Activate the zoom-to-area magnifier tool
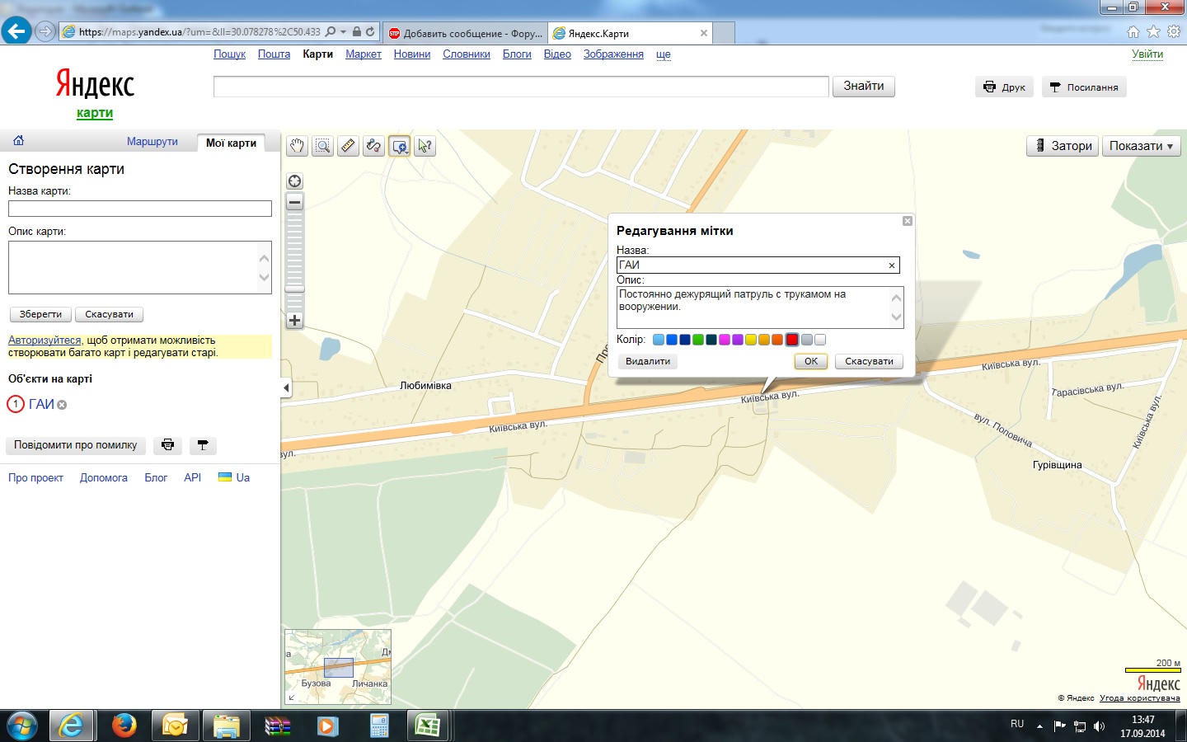Image resolution: width=1187 pixels, height=742 pixels. (322, 146)
